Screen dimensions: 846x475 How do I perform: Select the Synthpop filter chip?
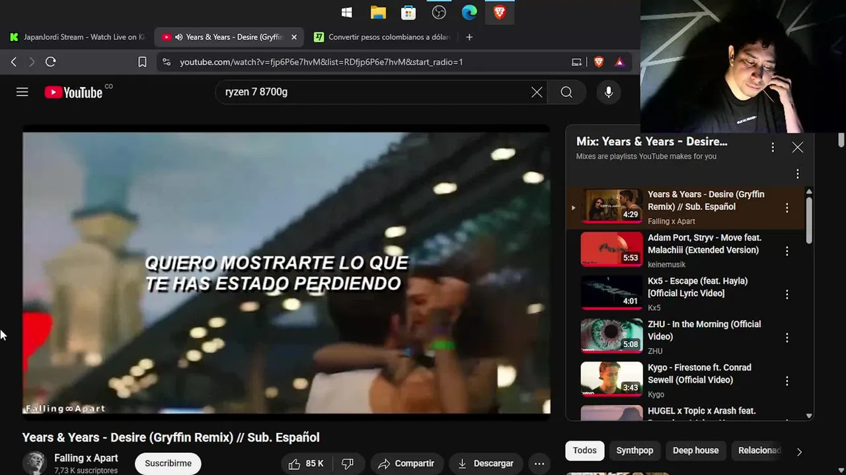(x=634, y=451)
